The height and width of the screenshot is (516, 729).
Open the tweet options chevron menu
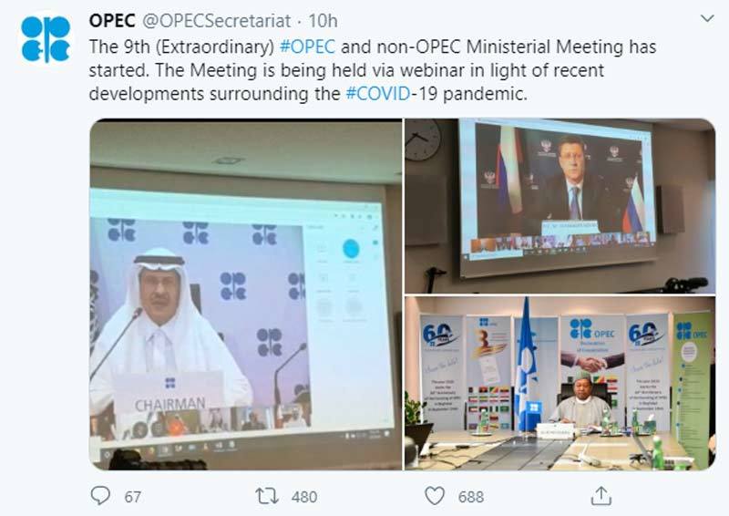[707, 19]
